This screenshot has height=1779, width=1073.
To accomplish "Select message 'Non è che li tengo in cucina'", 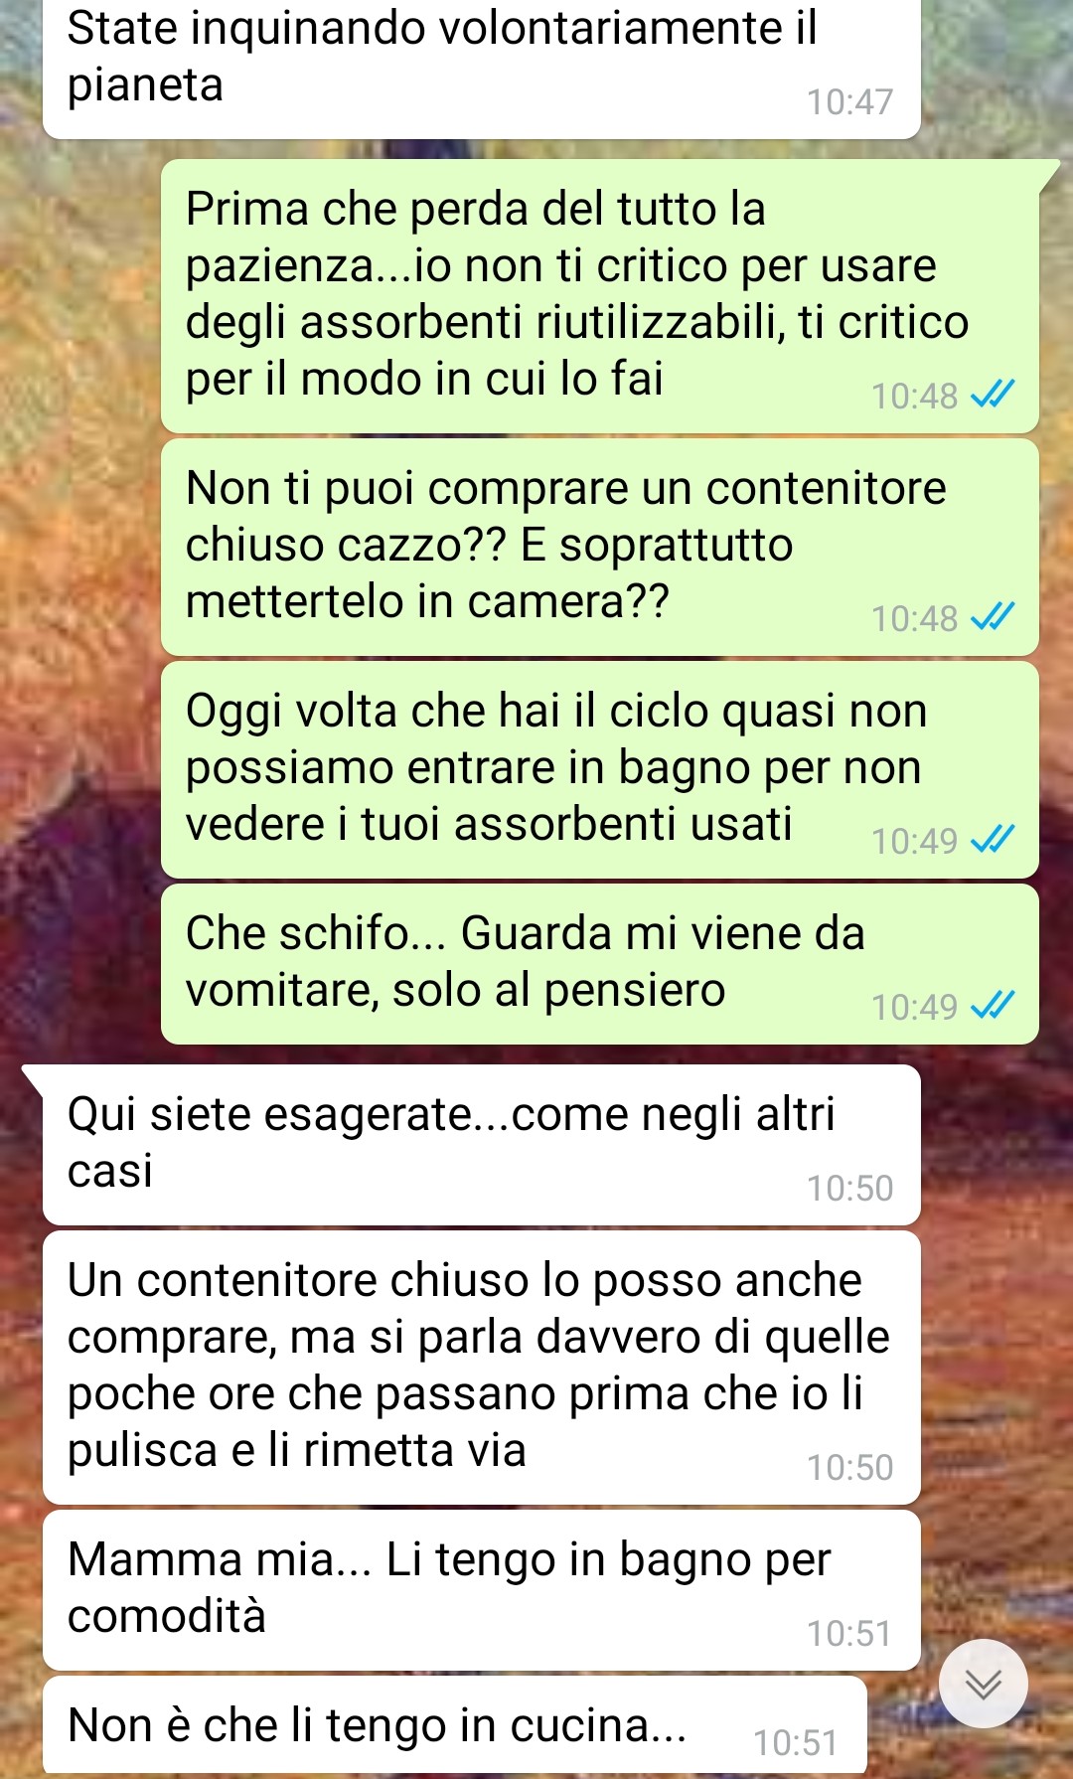I will pos(454,1726).
